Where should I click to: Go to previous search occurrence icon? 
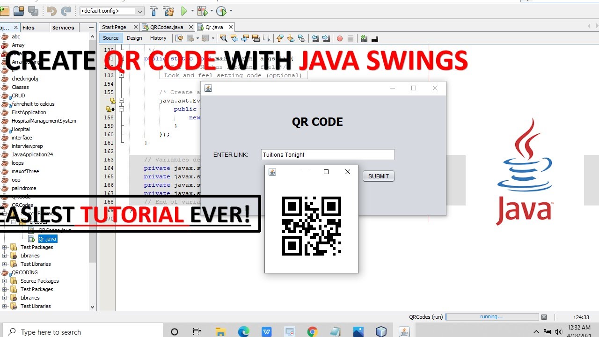point(234,38)
